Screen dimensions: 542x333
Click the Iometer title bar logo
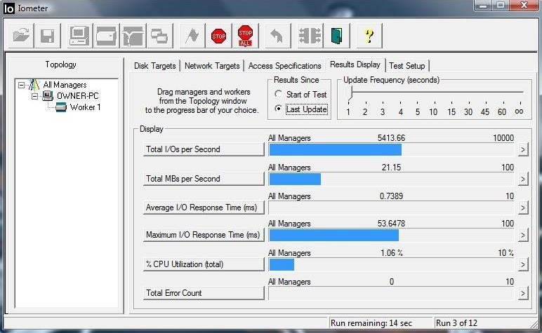pos(8,8)
